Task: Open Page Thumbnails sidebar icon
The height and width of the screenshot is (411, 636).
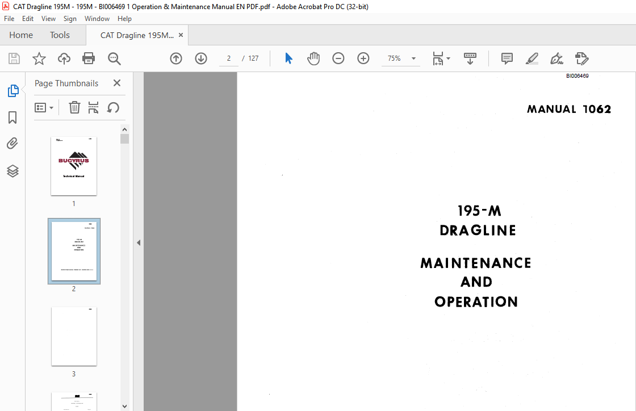Action: coord(13,90)
